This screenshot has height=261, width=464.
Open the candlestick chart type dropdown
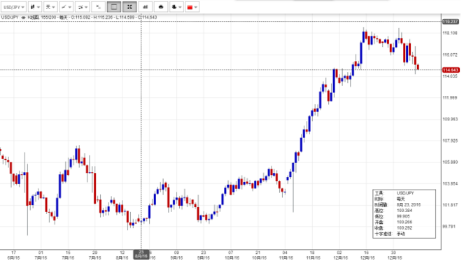click(x=35, y=7)
